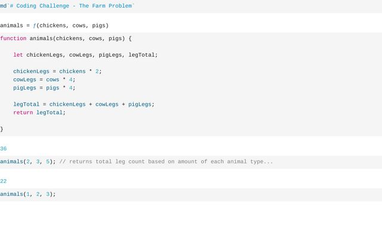Click the output value 36
The width and height of the screenshot is (382, 239).
[x=4, y=149]
